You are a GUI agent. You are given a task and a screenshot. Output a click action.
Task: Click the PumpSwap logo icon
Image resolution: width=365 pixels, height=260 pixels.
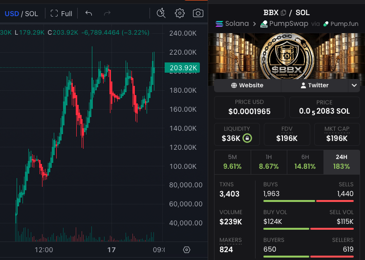coord(264,24)
